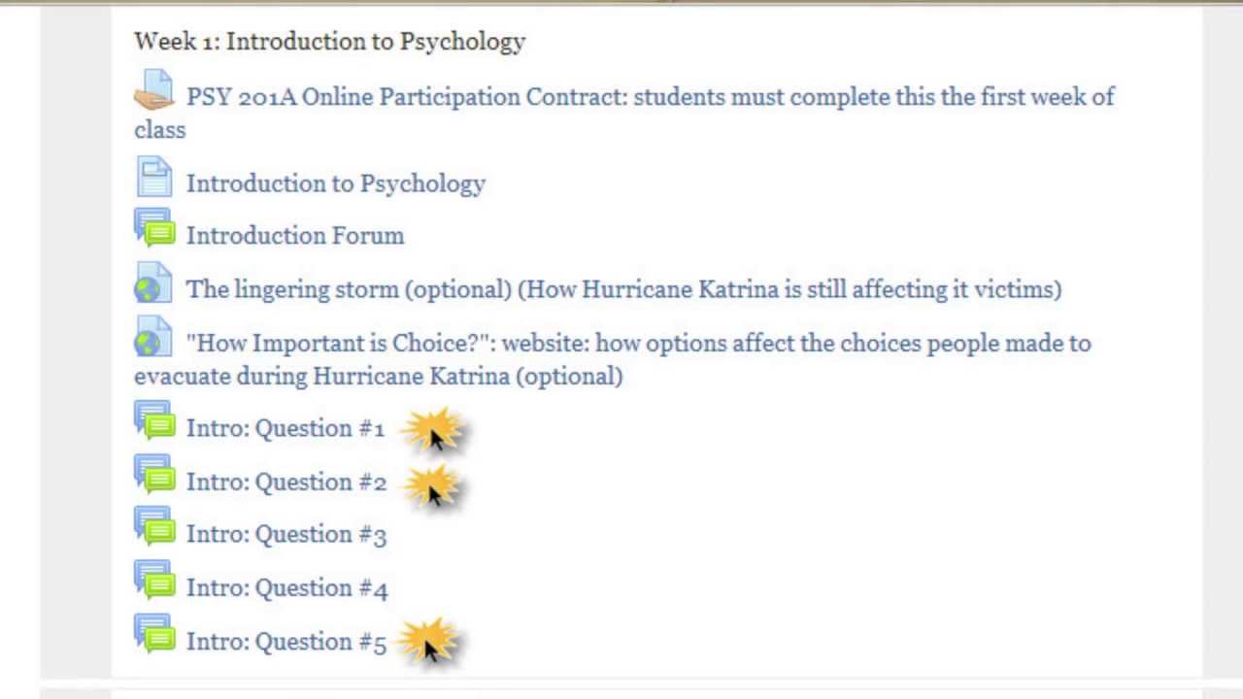Screen dimensions: 1243x699
Task: Open The lingering storm optional article
Action: point(623,289)
